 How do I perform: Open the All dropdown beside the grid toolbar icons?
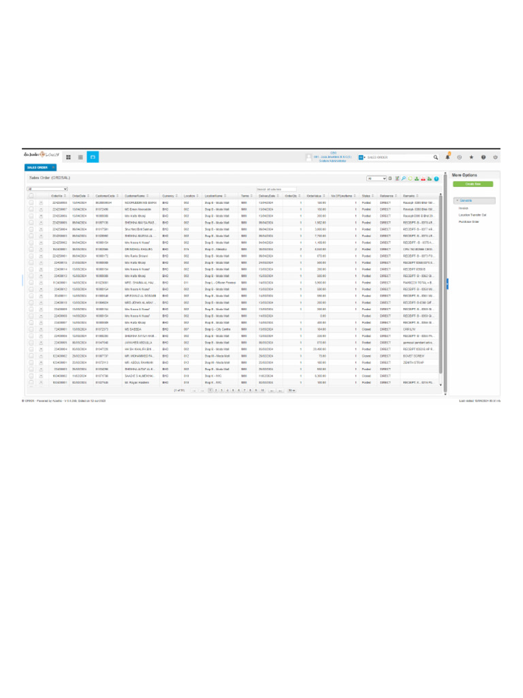pyautogui.click(x=376, y=179)
